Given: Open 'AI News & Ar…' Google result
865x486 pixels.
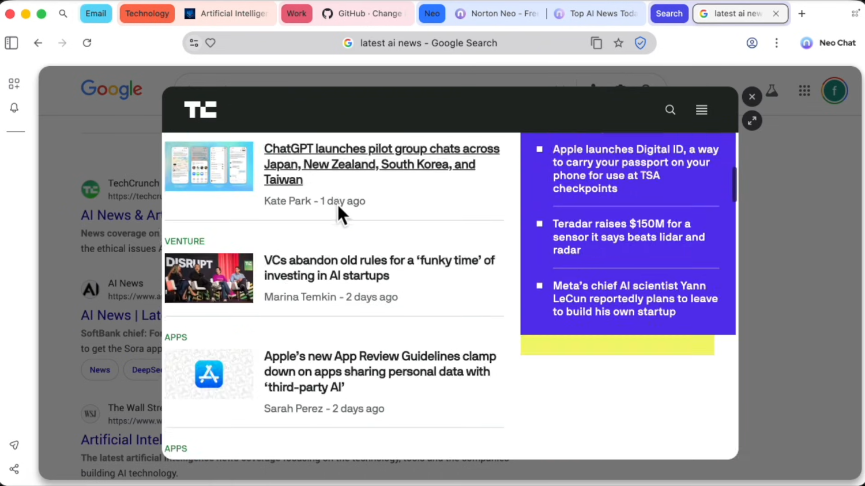Looking at the screenshot, I should tap(121, 215).
